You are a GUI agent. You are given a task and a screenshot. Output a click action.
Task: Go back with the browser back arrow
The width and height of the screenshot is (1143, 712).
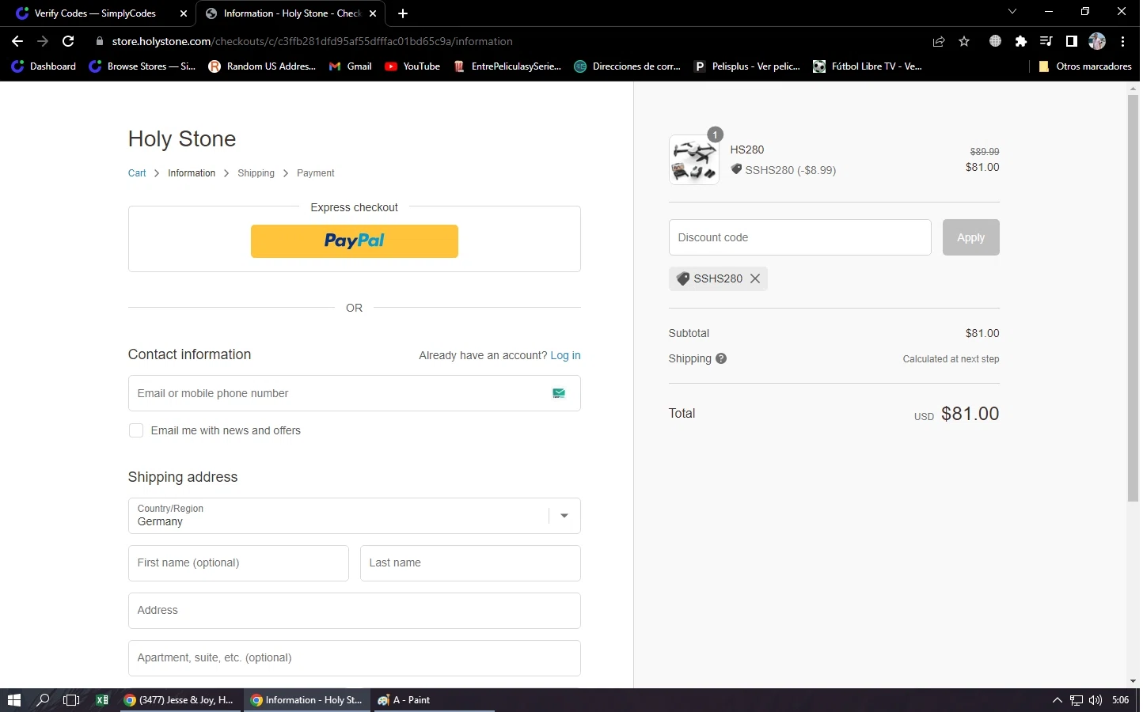coord(17,41)
